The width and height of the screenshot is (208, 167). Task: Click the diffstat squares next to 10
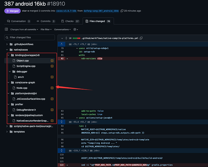point(76,38)
